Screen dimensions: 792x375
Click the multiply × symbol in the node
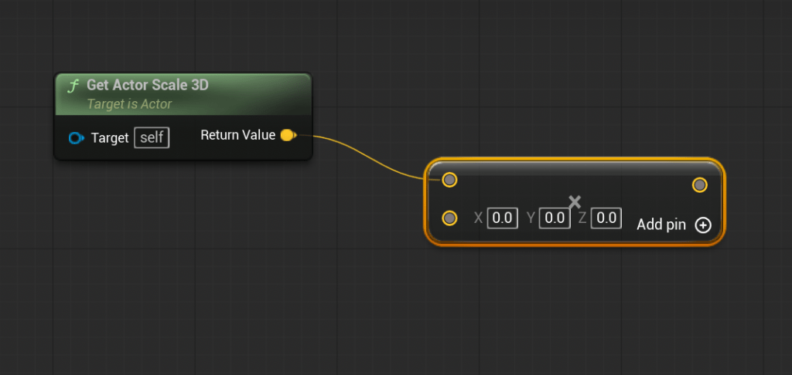575,202
